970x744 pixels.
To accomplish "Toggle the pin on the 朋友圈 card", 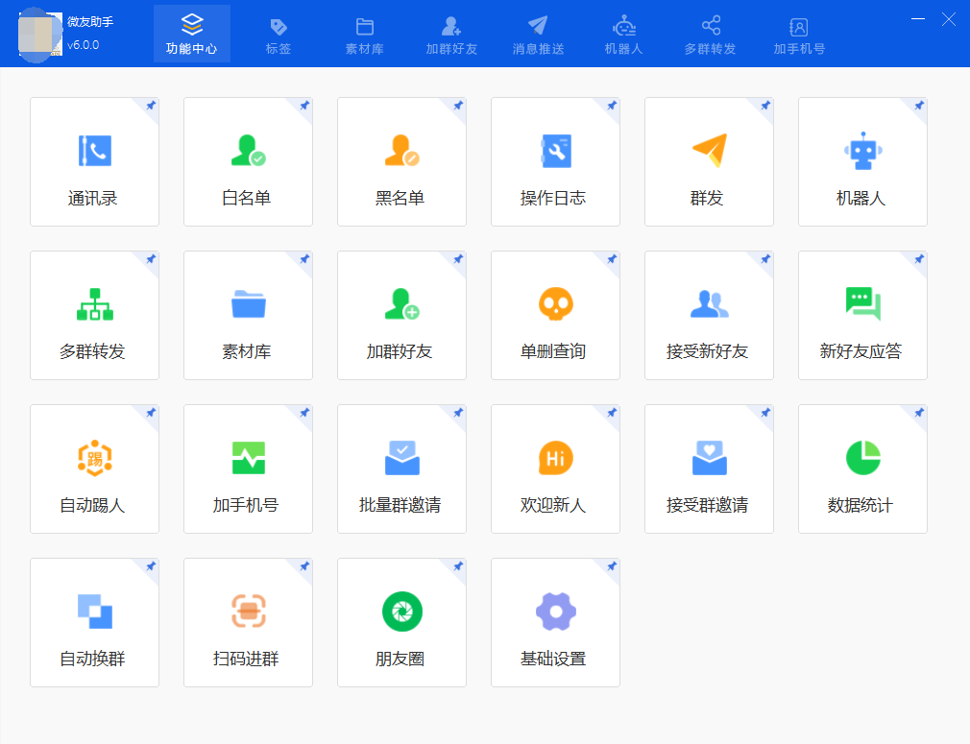I will pyautogui.click(x=458, y=566).
